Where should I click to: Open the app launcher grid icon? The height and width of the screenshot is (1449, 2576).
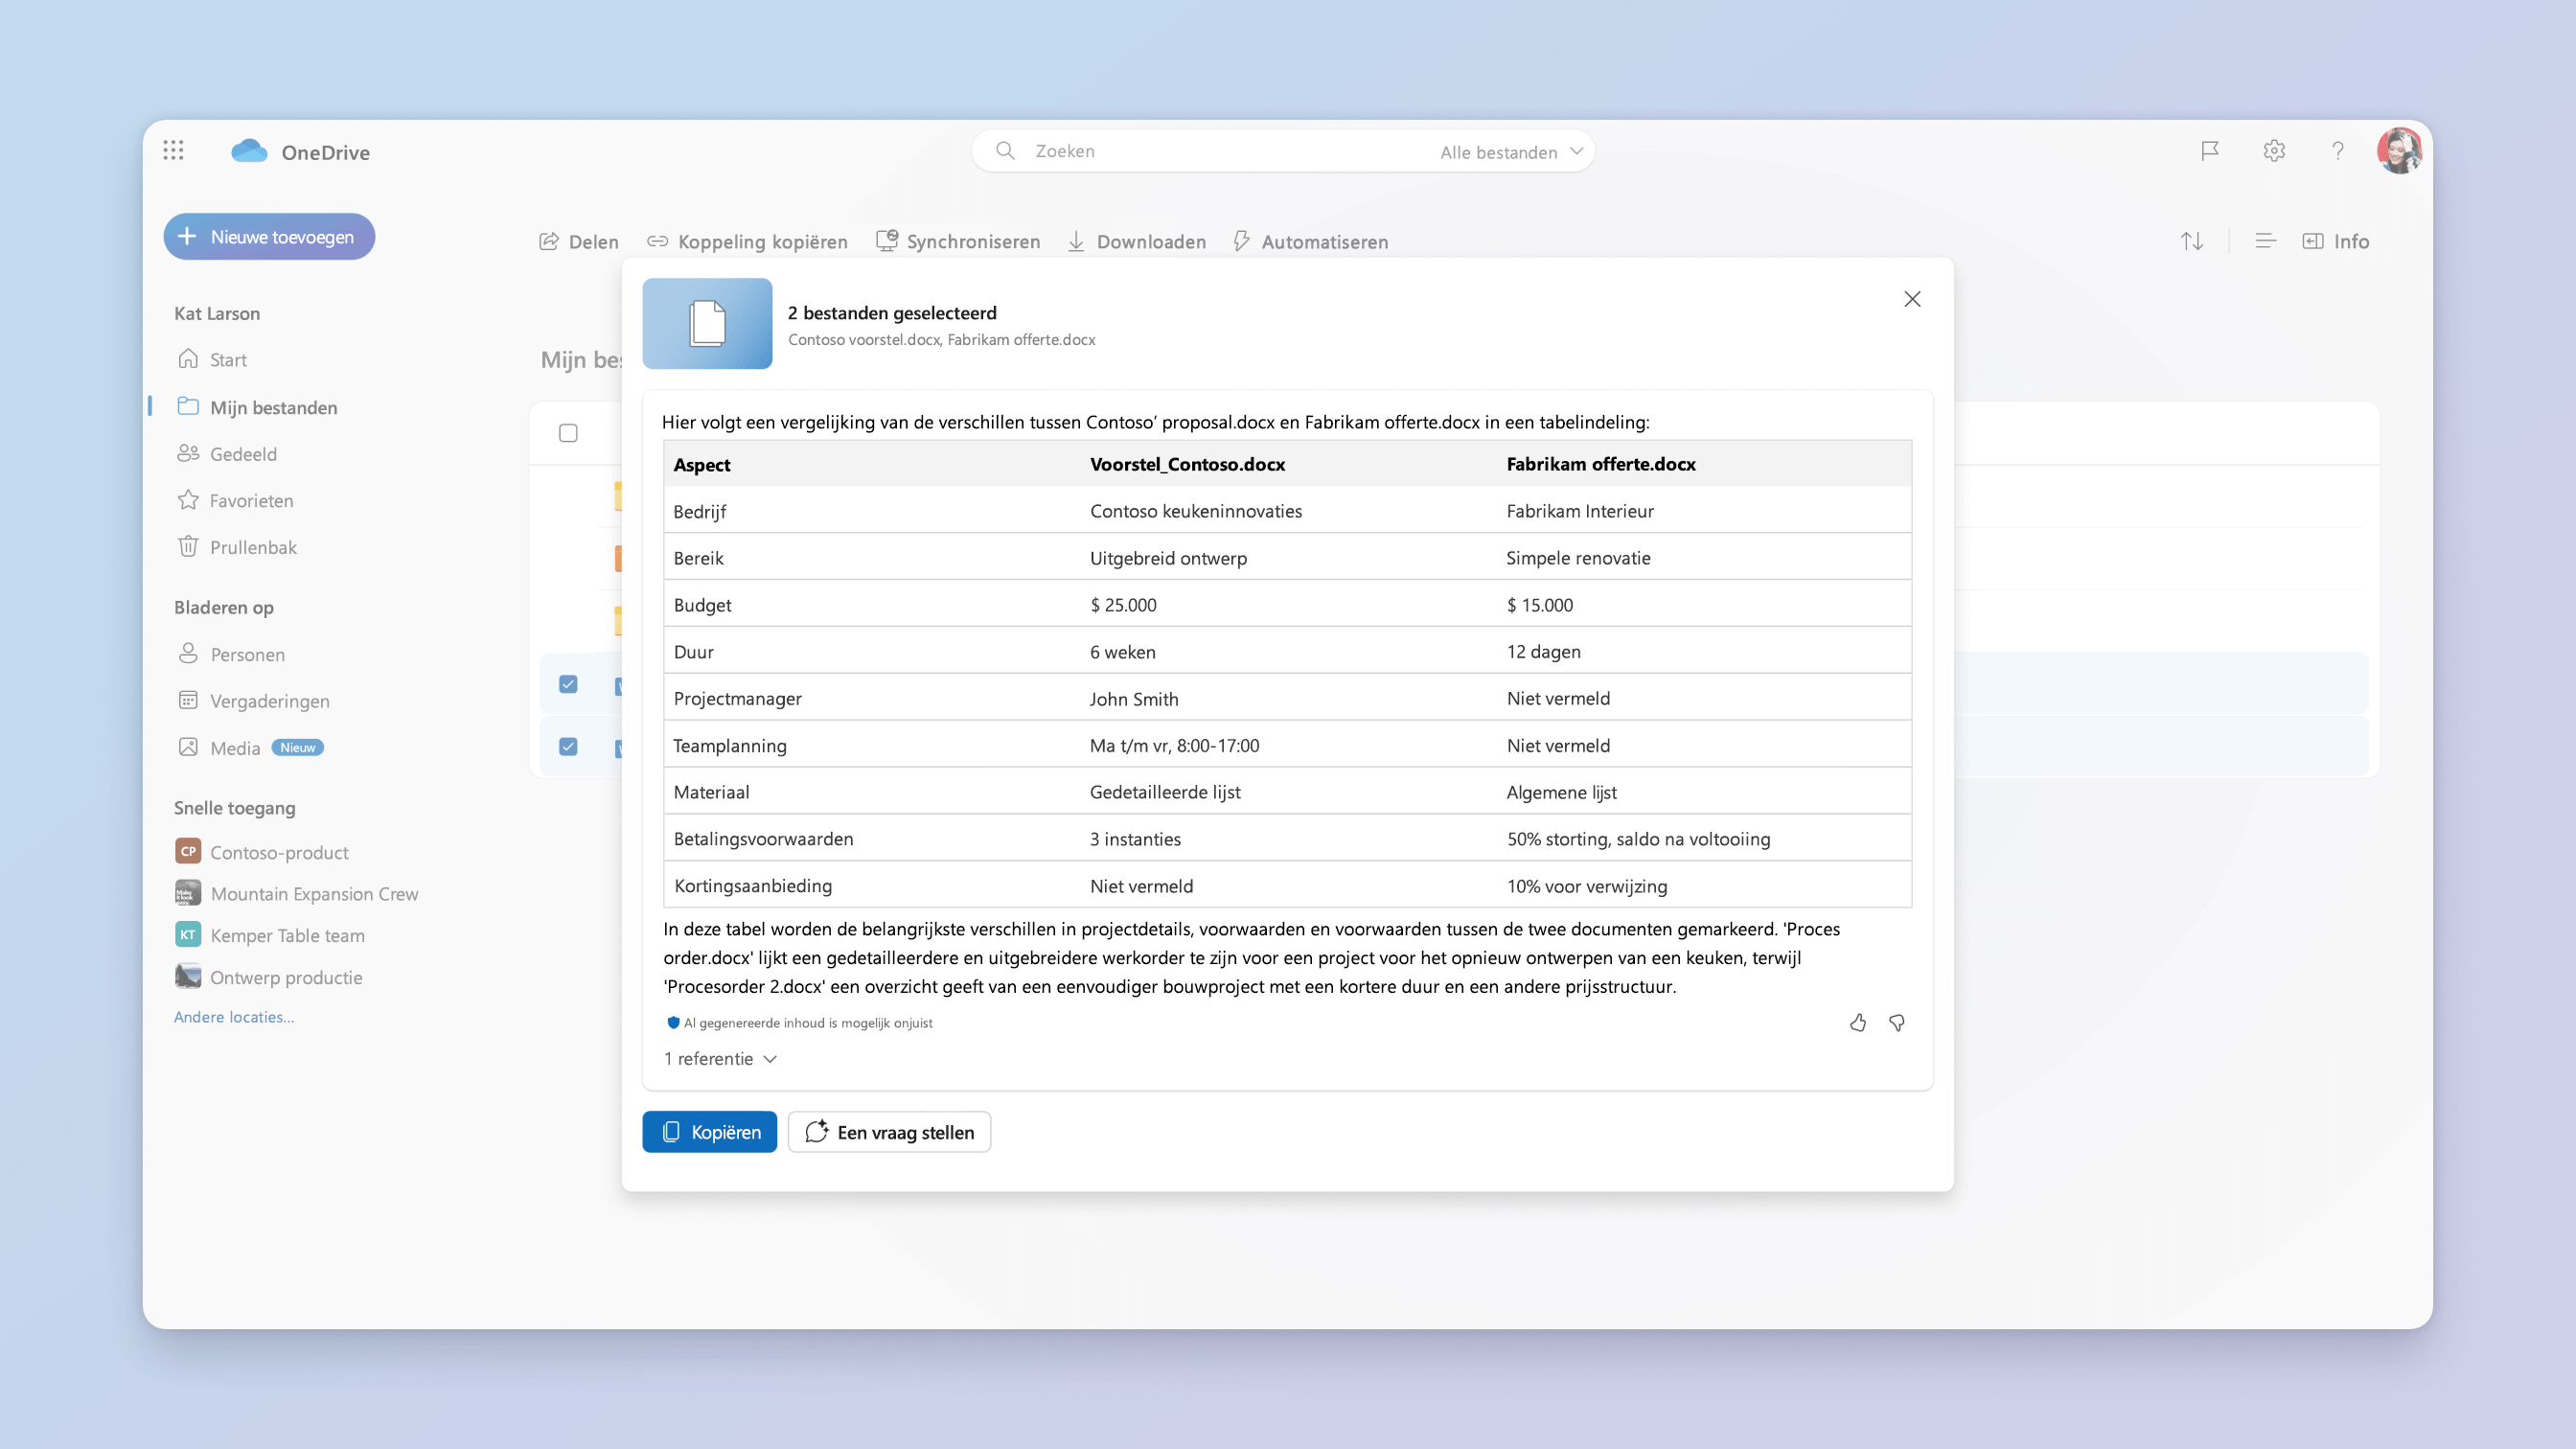click(173, 150)
